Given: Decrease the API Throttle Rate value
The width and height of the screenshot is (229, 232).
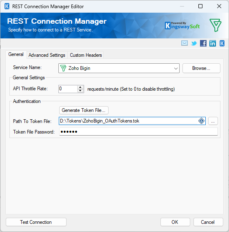Looking at the screenshot, I should pos(80,91).
